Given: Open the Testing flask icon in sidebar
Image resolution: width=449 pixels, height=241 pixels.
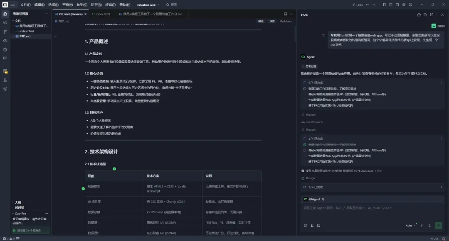Looking at the screenshot, I should point(5,80).
